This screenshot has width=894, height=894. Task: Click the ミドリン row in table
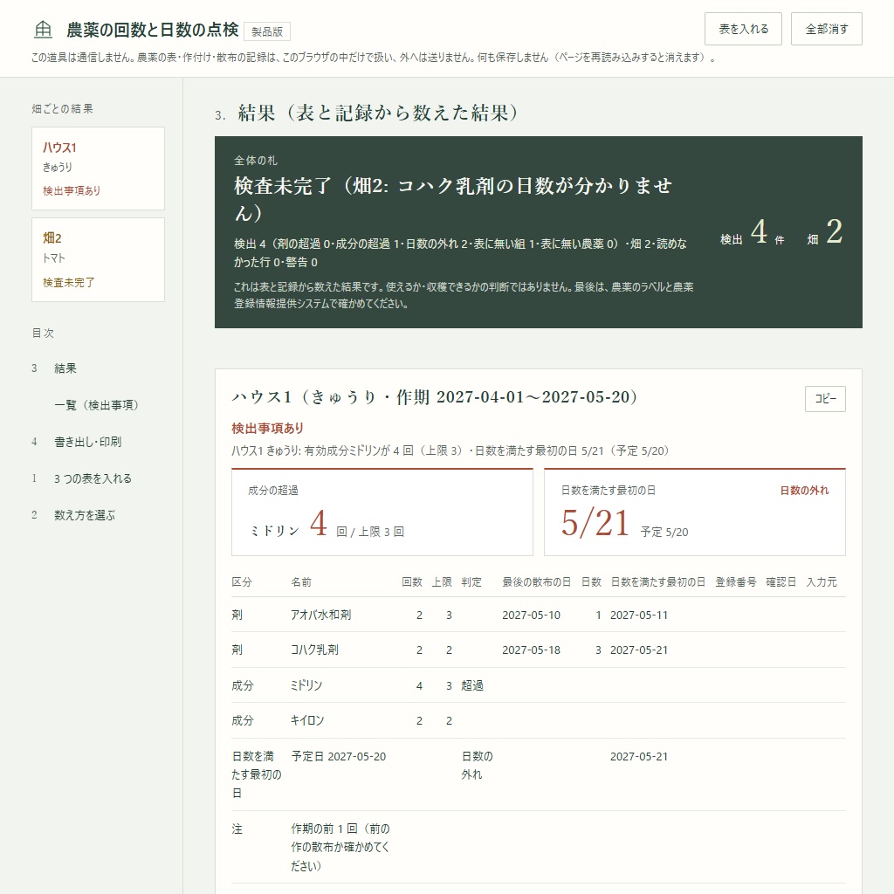click(538, 685)
